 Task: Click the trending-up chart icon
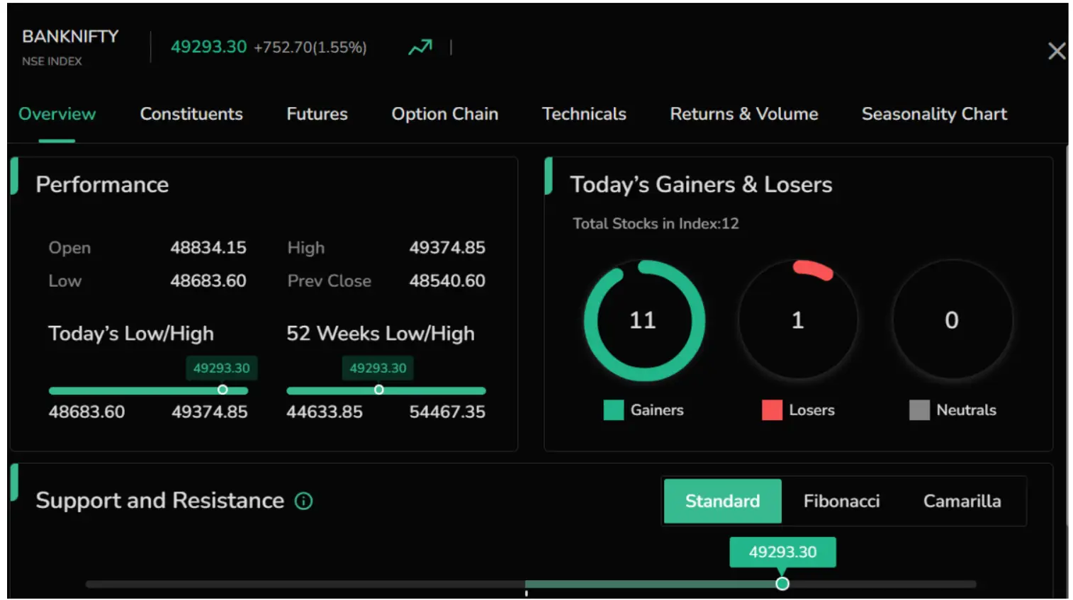point(420,47)
